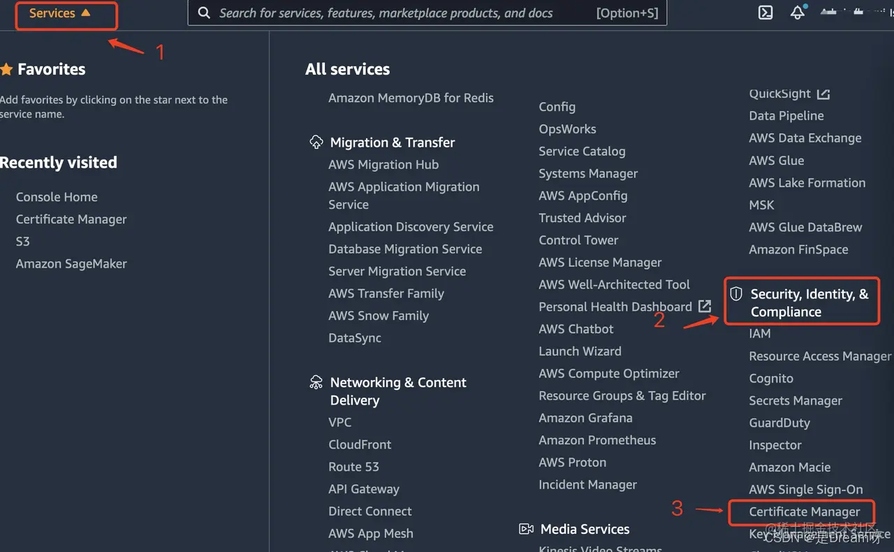Click the Media Services camera icon

[x=526, y=529]
